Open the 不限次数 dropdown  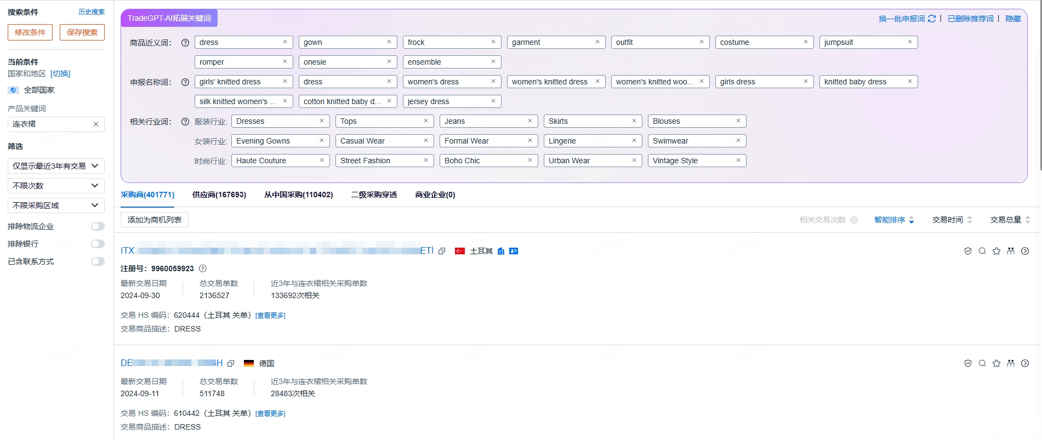[x=56, y=186]
